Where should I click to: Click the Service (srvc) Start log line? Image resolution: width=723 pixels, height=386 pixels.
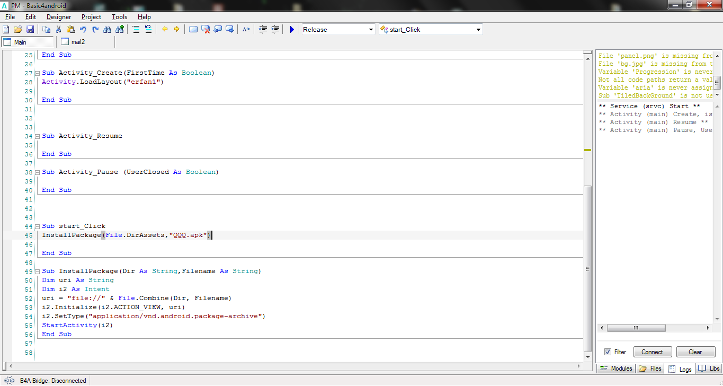[x=649, y=106]
